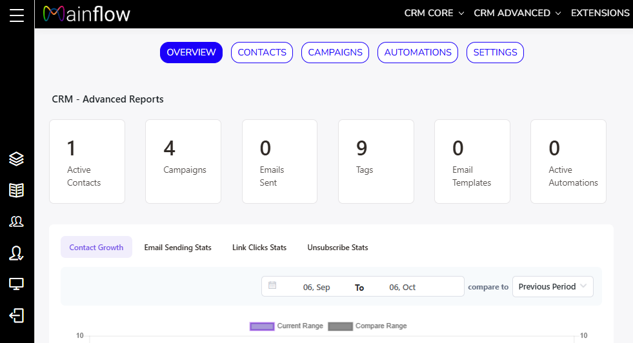Image resolution: width=633 pixels, height=343 pixels.
Task: Select the Unsubscribe Stats tab
Action: (337, 248)
